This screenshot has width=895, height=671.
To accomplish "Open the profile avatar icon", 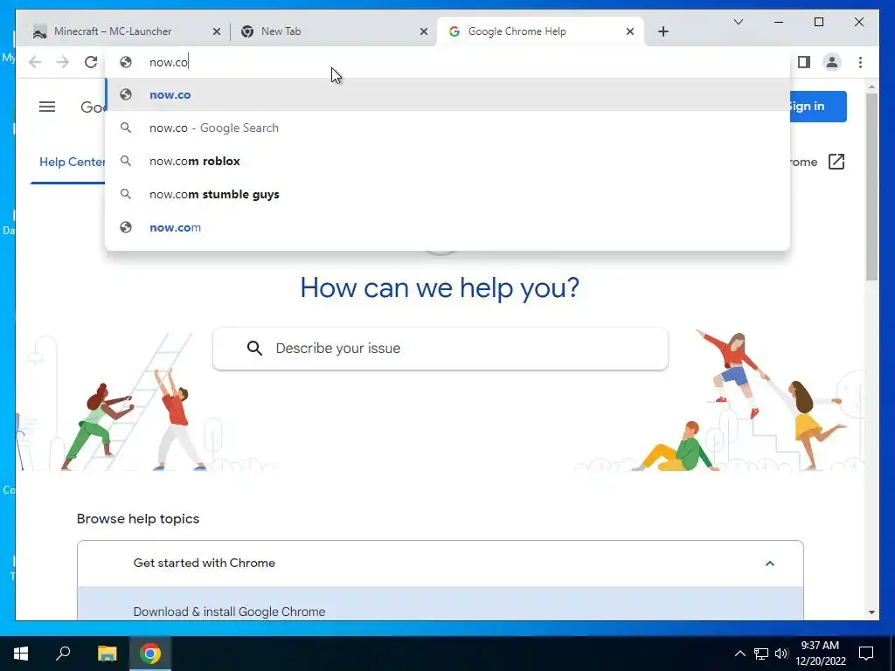I will click(832, 62).
